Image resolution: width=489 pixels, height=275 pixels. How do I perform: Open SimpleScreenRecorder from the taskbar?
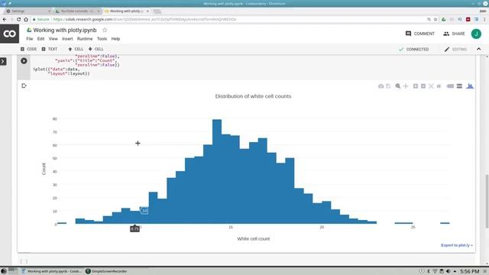pos(106,271)
